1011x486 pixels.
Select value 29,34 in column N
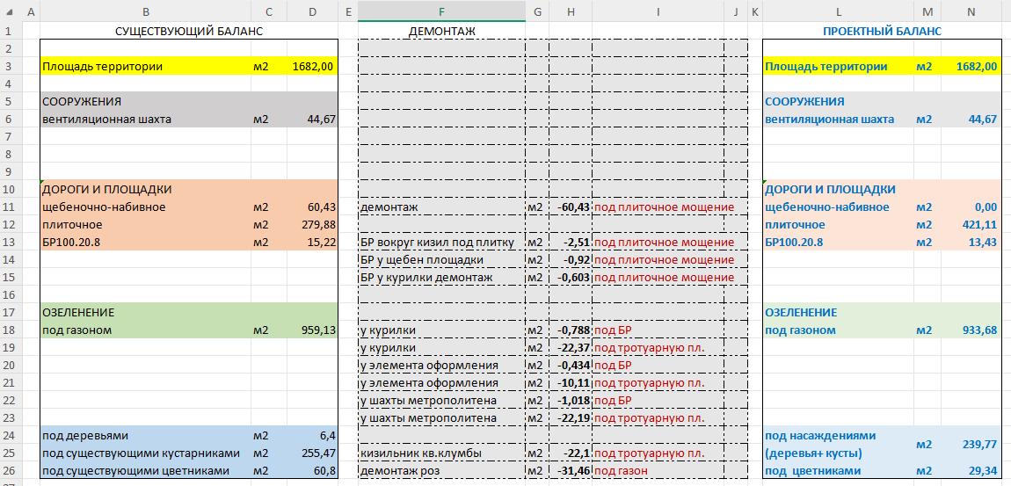coord(971,470)
